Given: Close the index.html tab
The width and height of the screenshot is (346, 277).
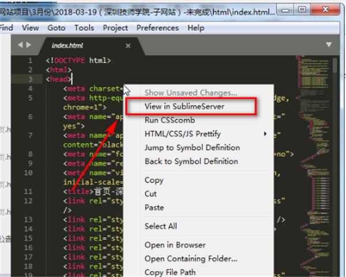Looking at the screenshot, I should (128, 46).
